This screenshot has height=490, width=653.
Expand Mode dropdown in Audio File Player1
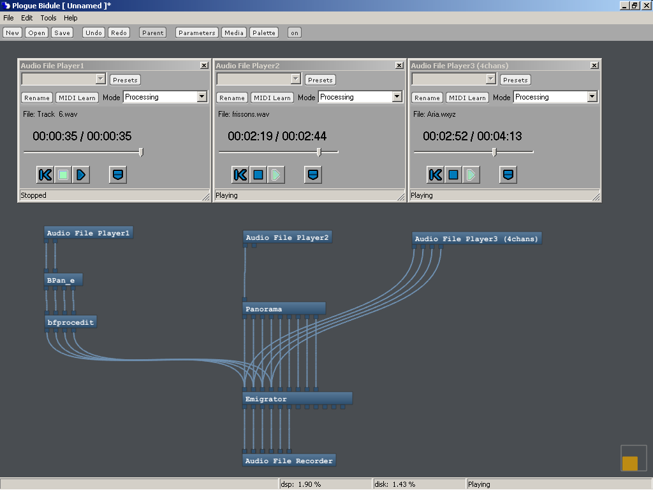click(x=202, y=97)
